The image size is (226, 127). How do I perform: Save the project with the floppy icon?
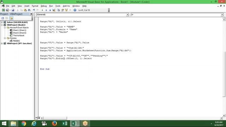(x=13, y=10)
